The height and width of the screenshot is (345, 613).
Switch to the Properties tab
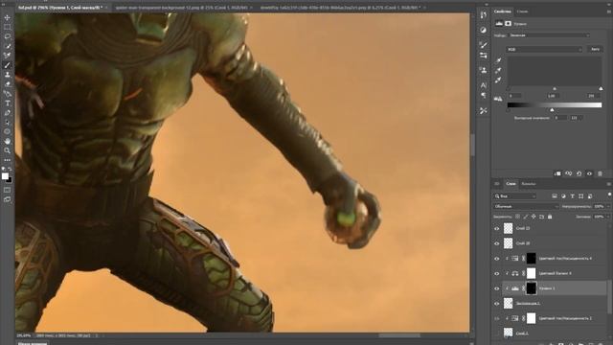pyautogui.click(x=503, y=11)
